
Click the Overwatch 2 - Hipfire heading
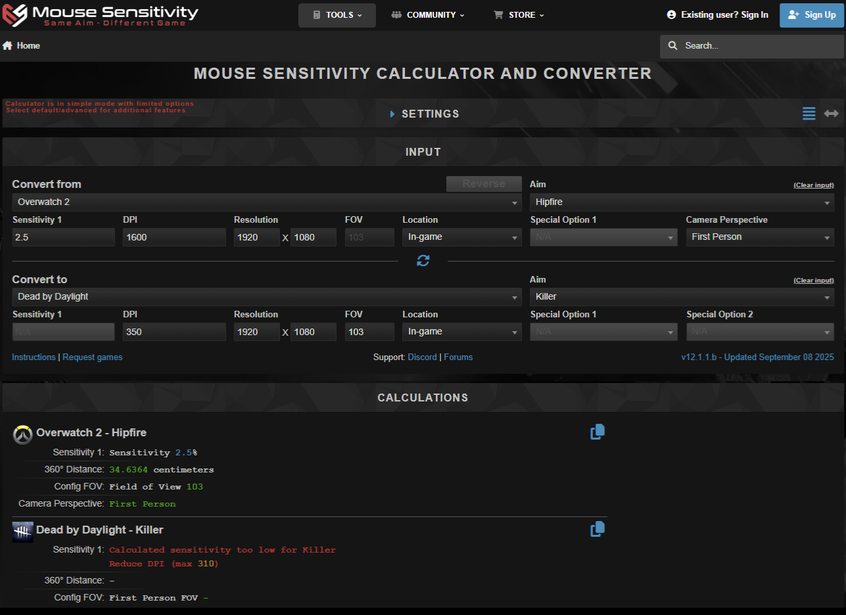click(91, 432)
